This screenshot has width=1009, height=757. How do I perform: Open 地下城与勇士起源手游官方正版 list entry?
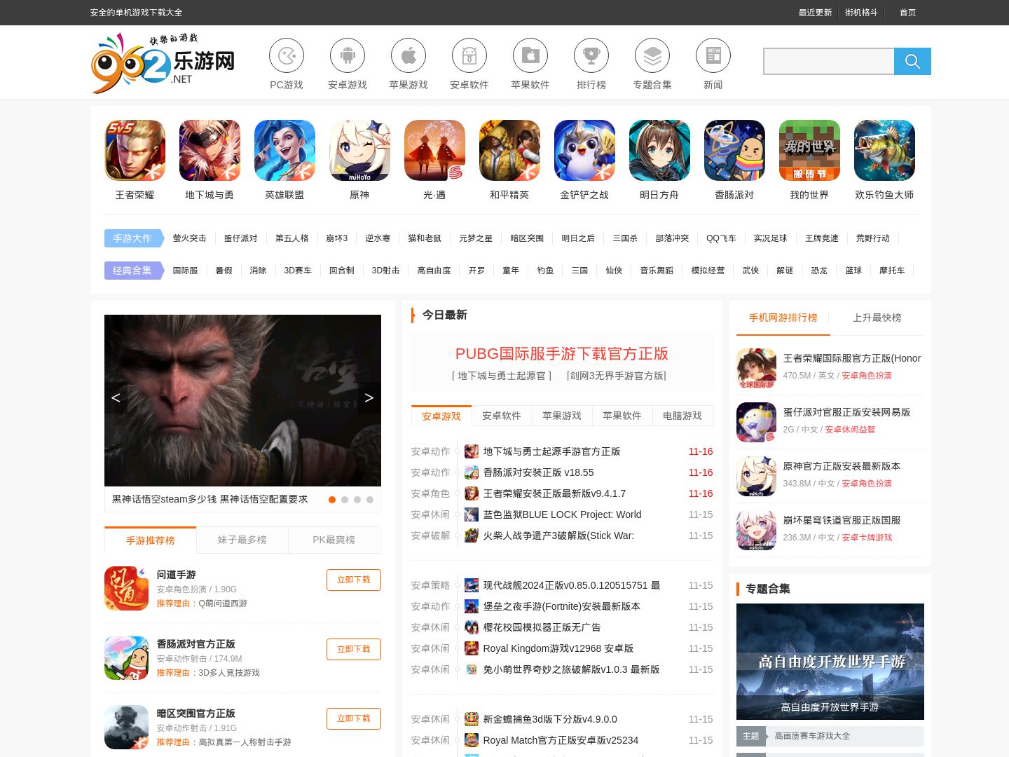point(551,451)
